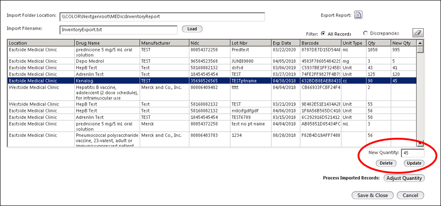Click Ndc 96584523568 cell
This screenshot has height=206, width=441.
[x=209, y=61]
